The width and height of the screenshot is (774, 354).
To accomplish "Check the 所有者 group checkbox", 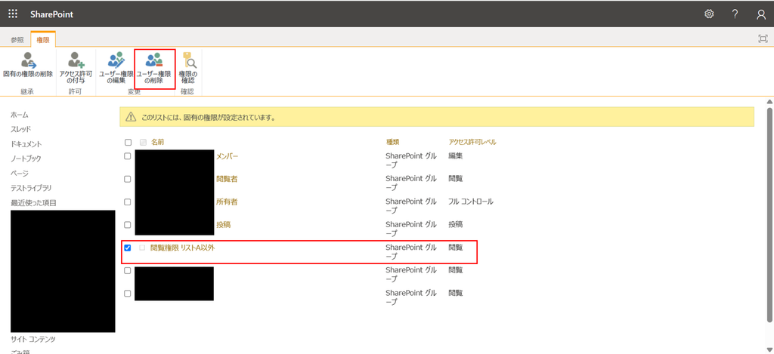I will (127, 202).
